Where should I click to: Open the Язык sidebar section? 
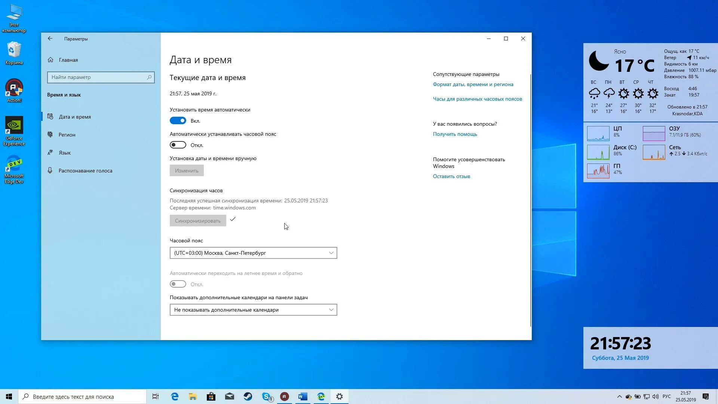(64, 152)
